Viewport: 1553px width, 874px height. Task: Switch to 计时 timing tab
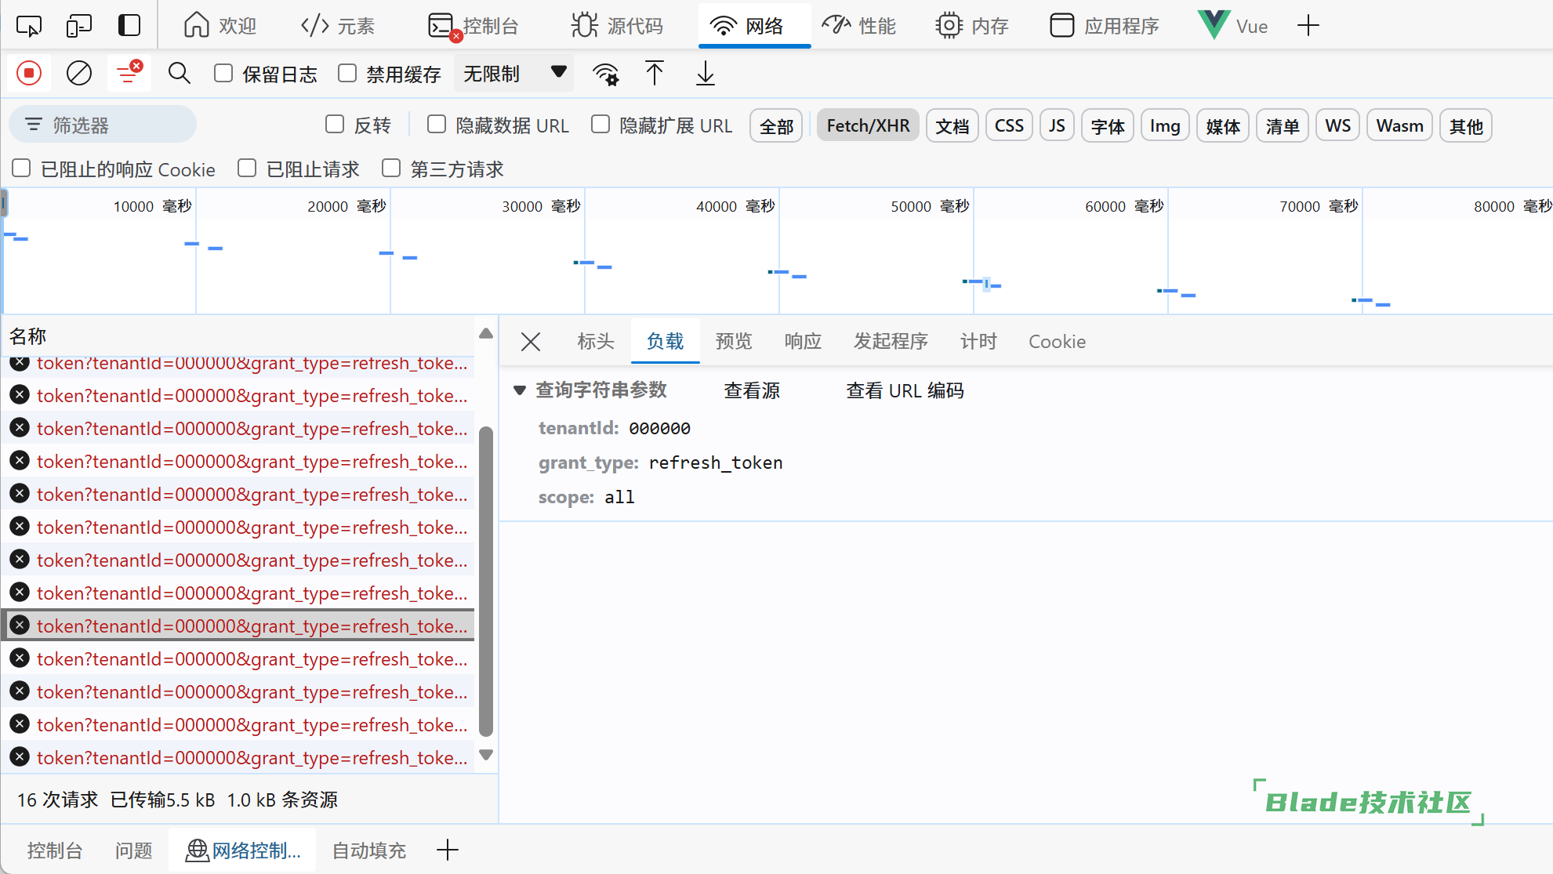coord(978,342)
